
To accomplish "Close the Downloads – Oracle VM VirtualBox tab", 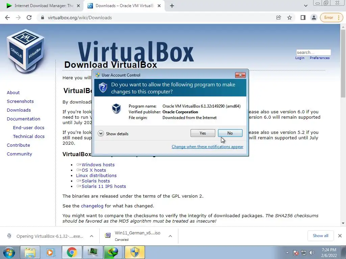I will click(x=159, y=6).
